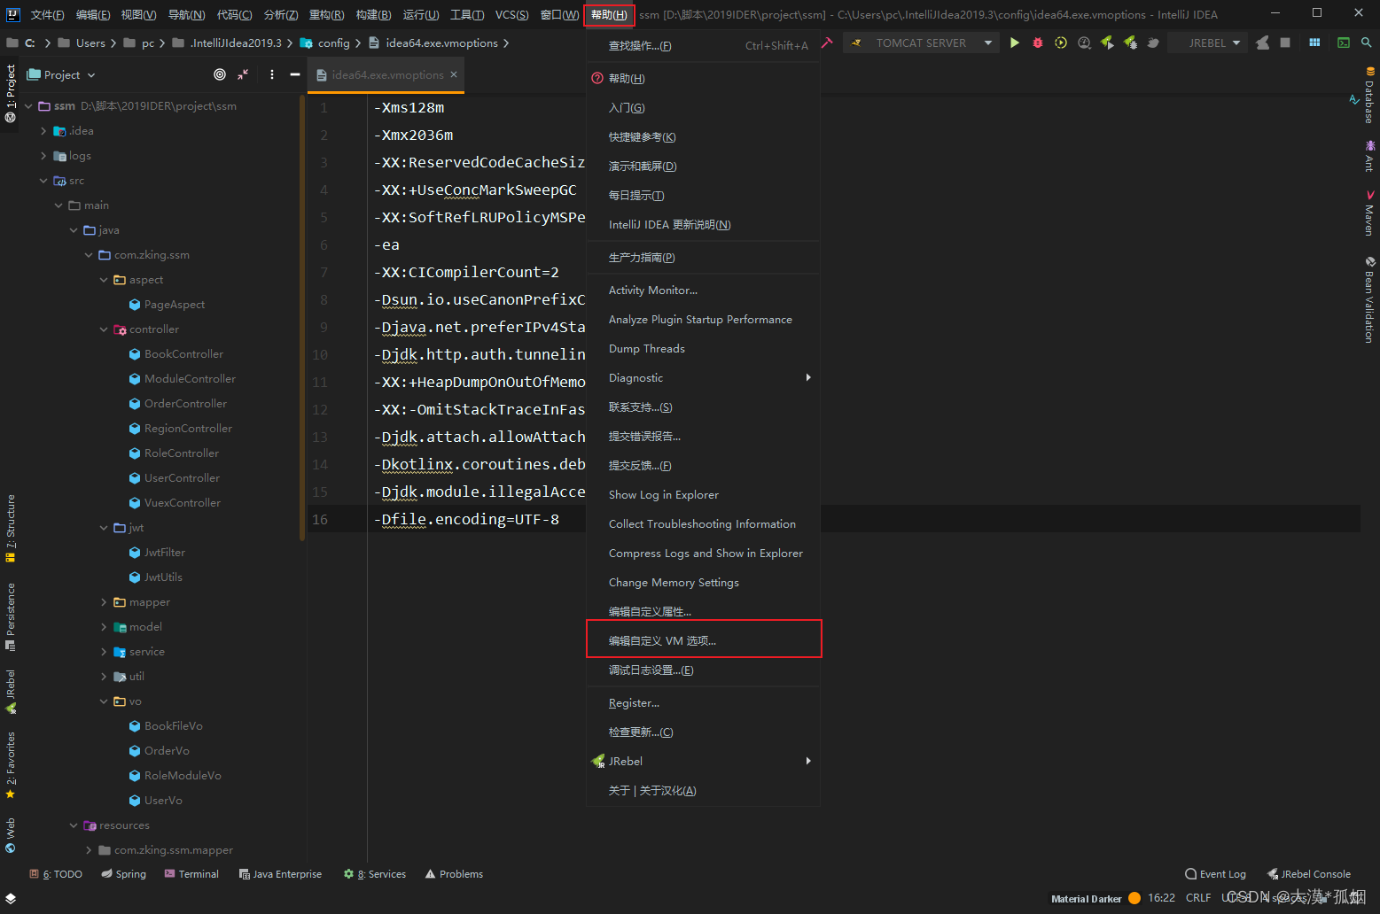Open the TOMCAT SERVER run configuration dropdown
The image size is (1380, 914).
(x=921, y=43)
